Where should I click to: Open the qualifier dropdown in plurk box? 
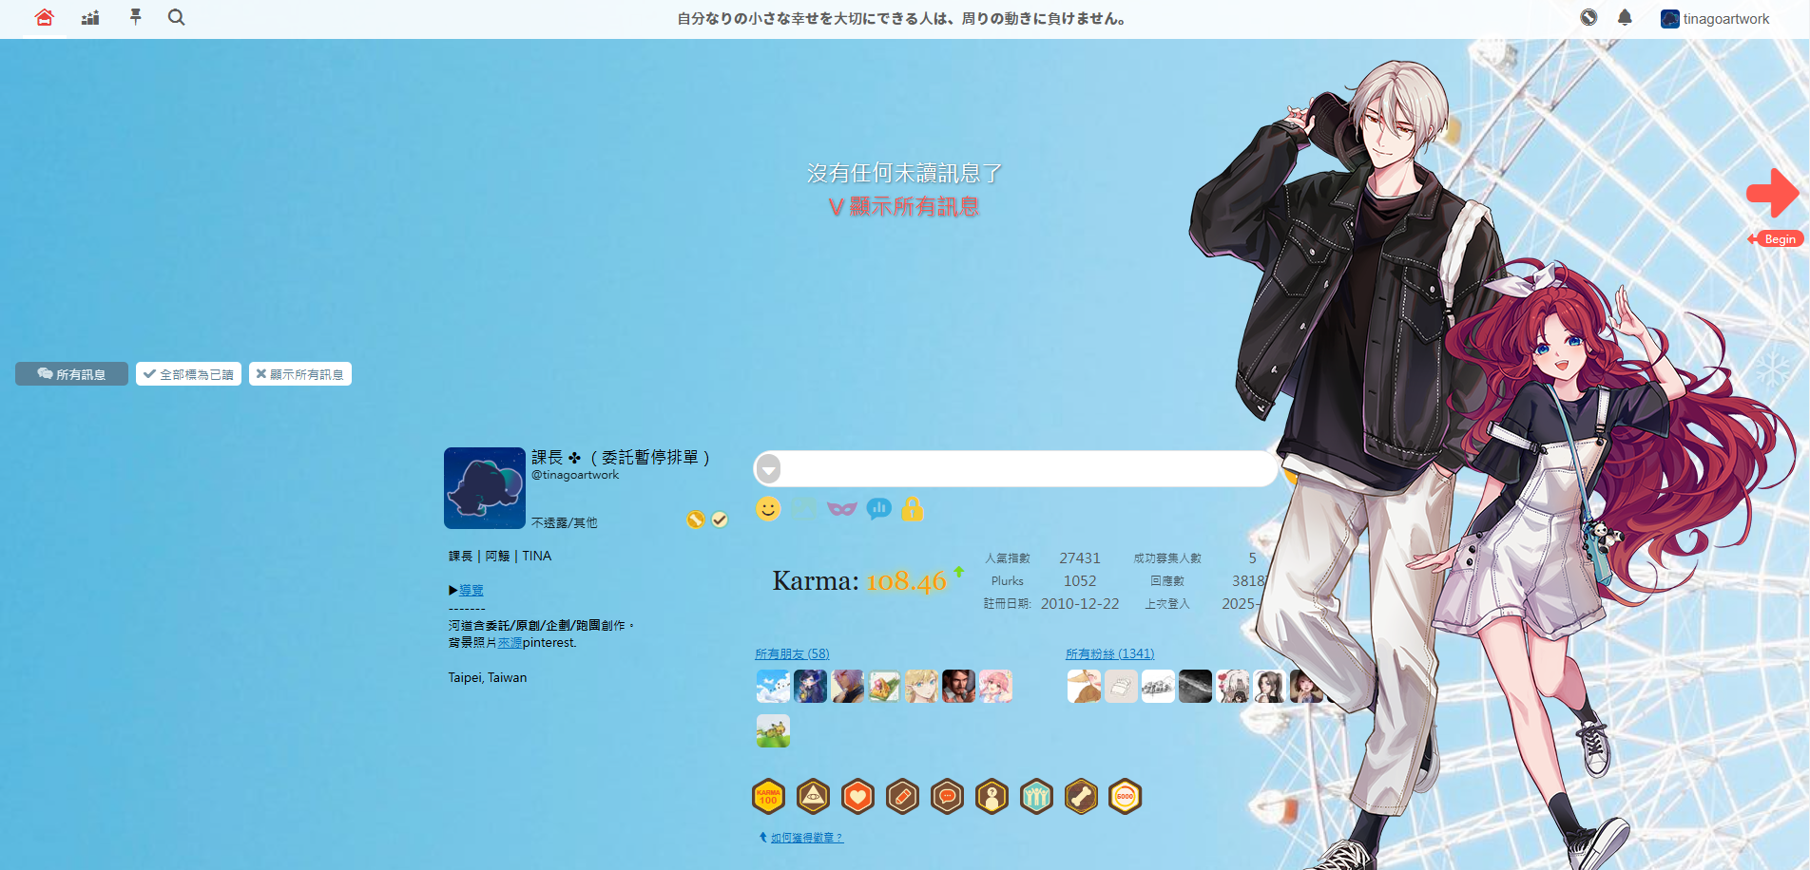769,469
